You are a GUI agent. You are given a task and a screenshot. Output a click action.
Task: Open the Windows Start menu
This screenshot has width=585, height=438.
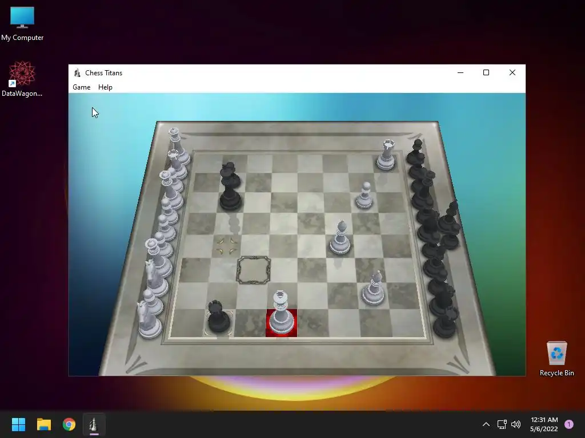click(x=18, y=424)
